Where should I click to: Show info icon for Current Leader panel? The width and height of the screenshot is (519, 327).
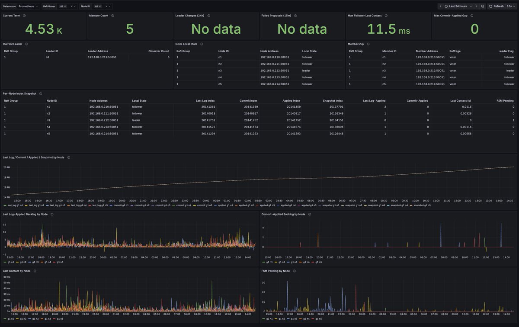[x=26, y=44]
